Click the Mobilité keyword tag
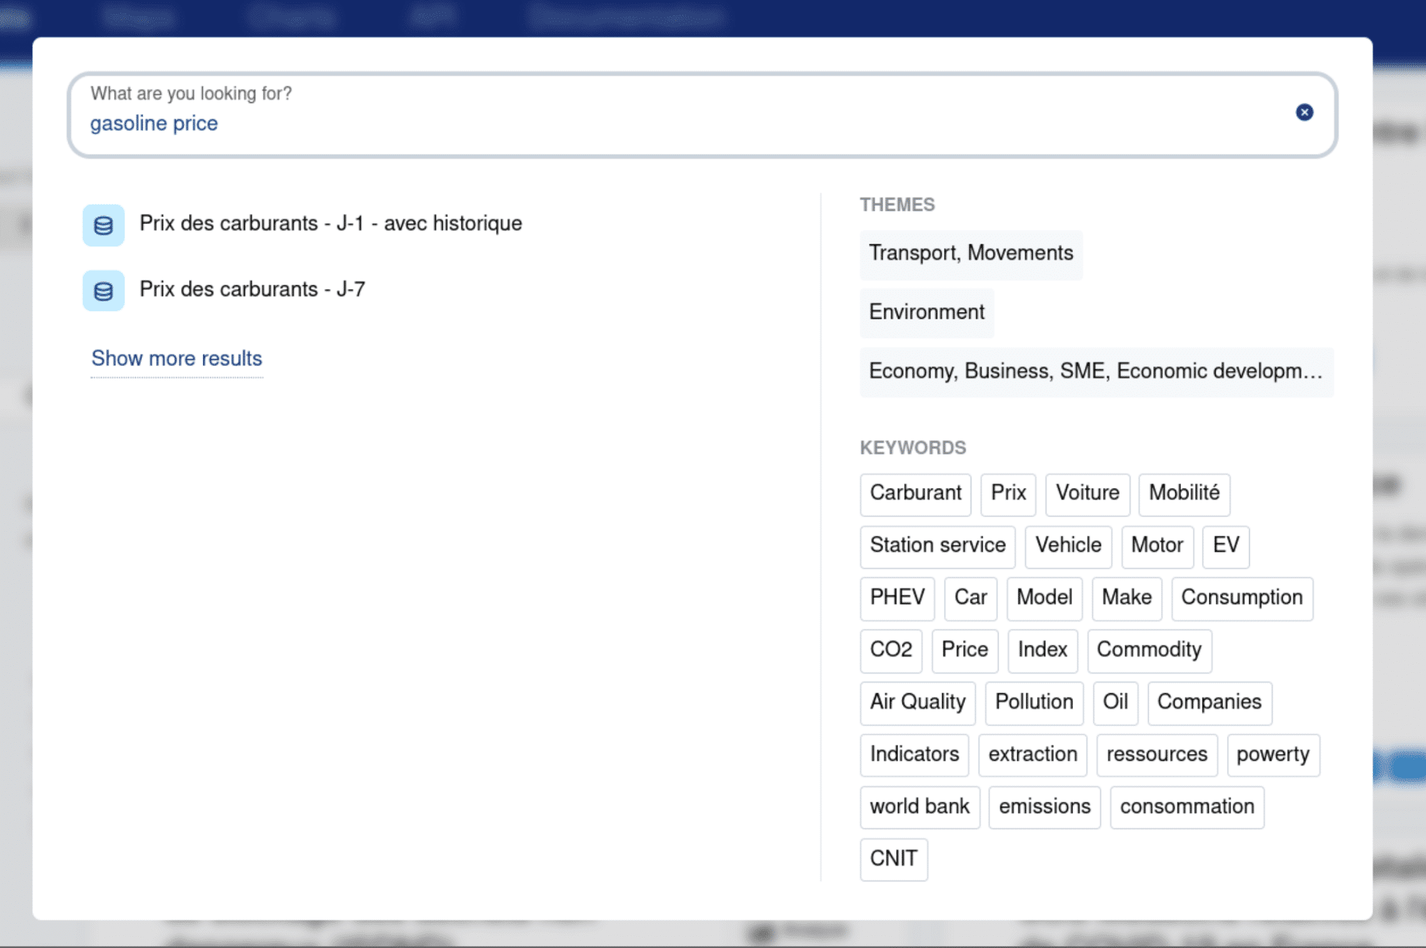Screen dimensions: 1426x948 coord(1184,493)
